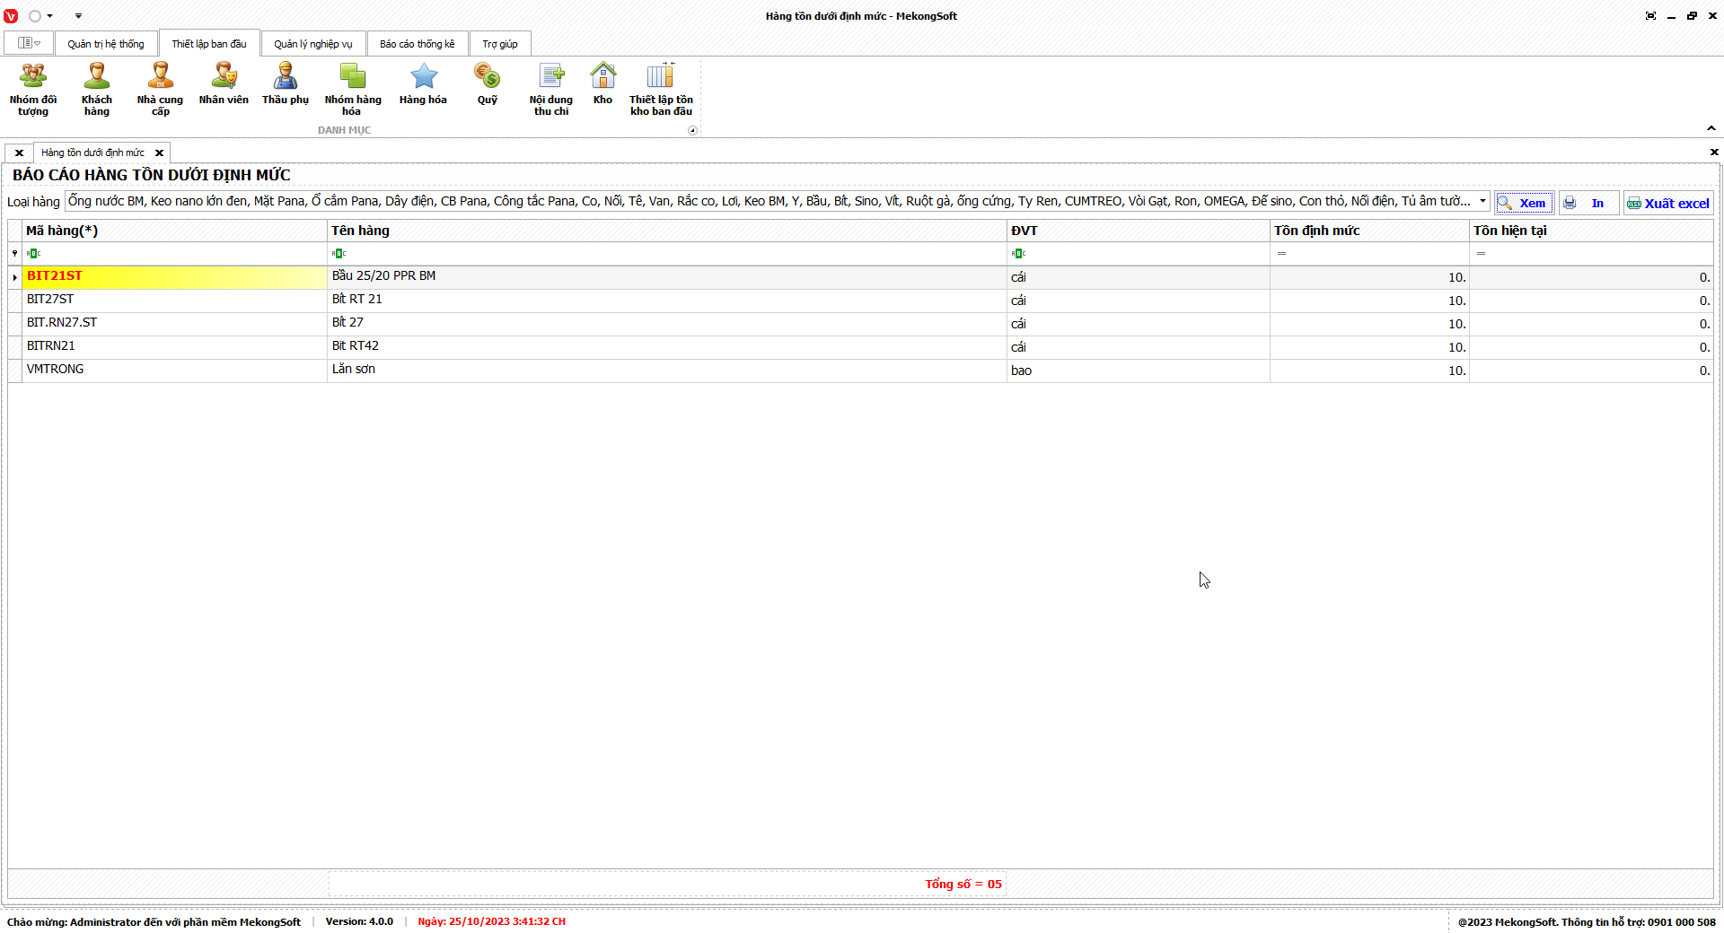Viewport: 1724px width, 933px height.
Task: Click the circle icon in the title bar
Action: tap(35, 16)
